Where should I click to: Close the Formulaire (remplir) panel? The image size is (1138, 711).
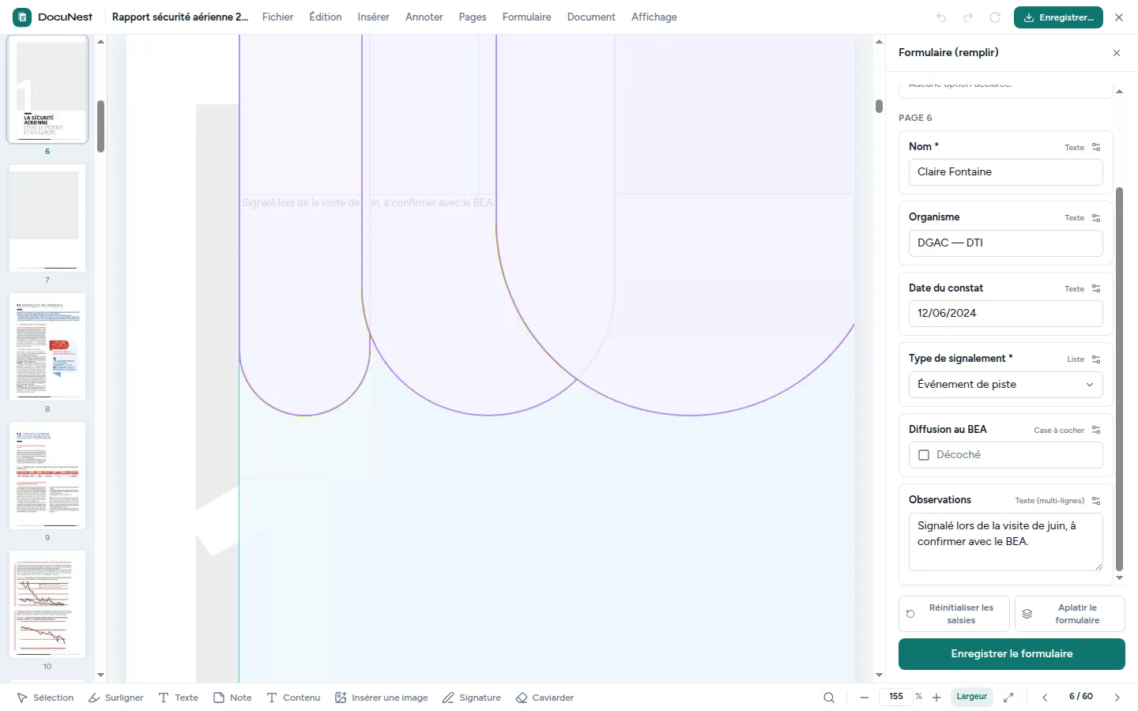[x=1117, y=53]
